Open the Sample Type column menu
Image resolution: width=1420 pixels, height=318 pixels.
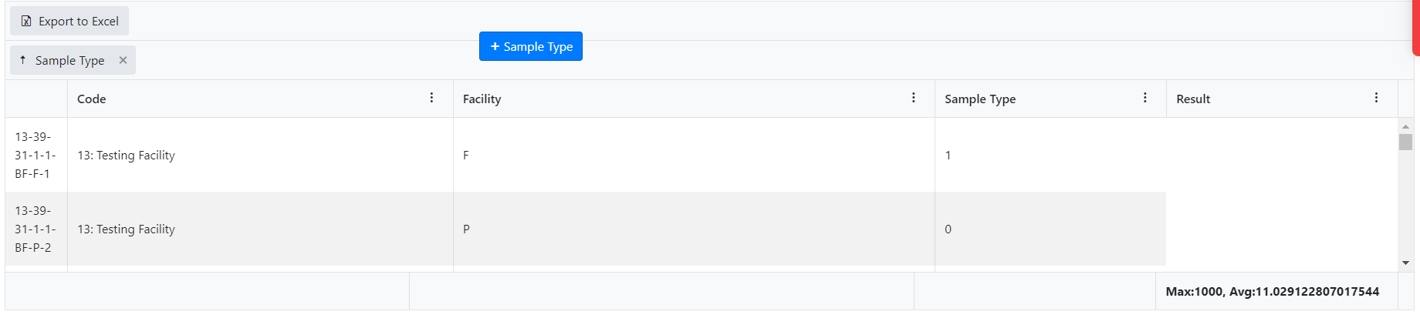pyautogui.click(x=1144, y=98)
